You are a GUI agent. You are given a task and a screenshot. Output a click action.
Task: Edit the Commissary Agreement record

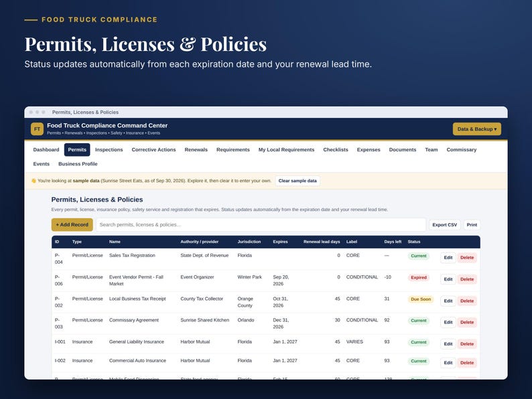pyautogui.click(x=448, y=323)
